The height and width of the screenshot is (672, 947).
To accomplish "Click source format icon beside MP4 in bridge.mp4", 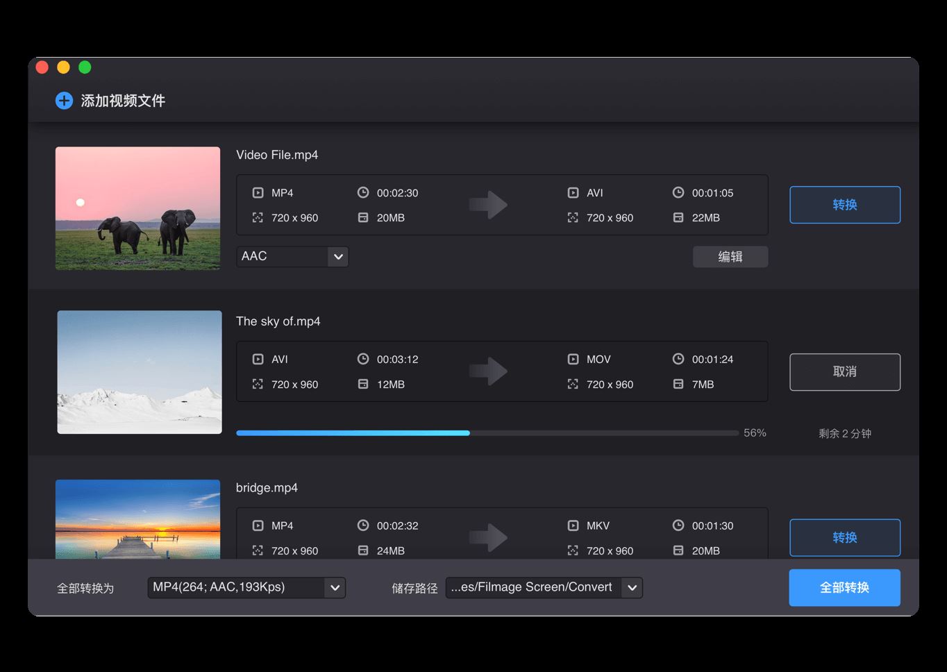I will tap(258, 526).
